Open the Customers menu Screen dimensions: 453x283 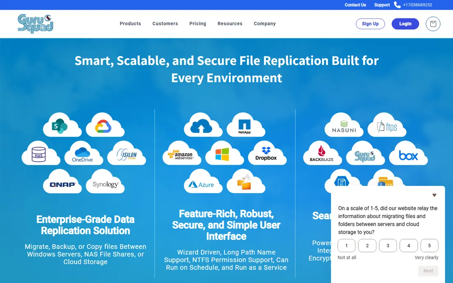165,24
